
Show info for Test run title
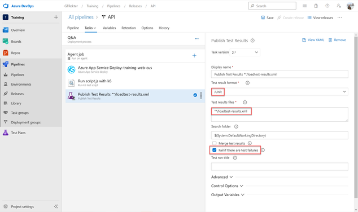pos(235,158)
